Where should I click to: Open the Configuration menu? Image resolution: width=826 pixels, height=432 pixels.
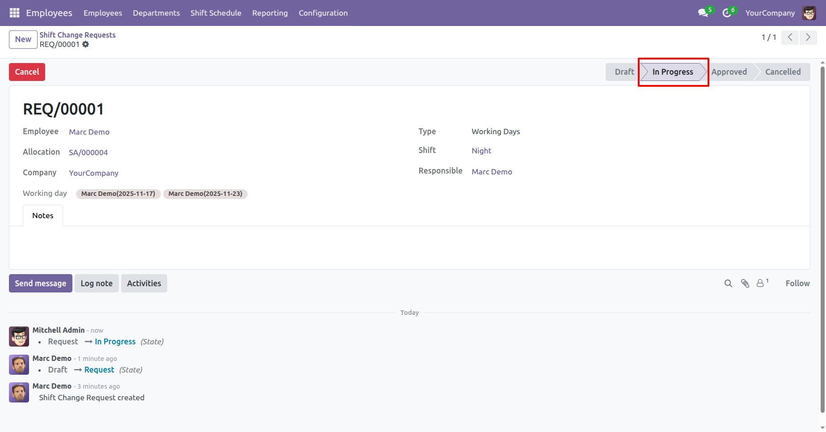click(323, 13)
